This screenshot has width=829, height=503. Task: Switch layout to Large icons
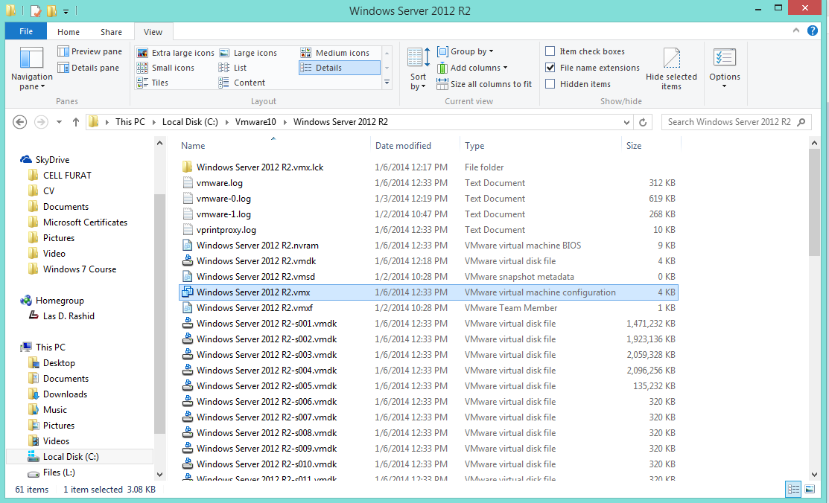(x=248, y=53)
